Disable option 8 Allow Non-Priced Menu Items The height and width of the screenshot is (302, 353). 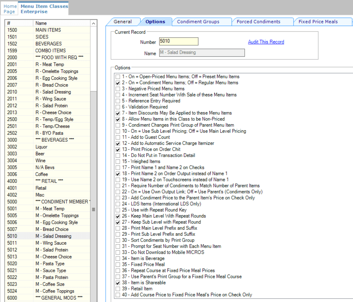pos(118,119)
